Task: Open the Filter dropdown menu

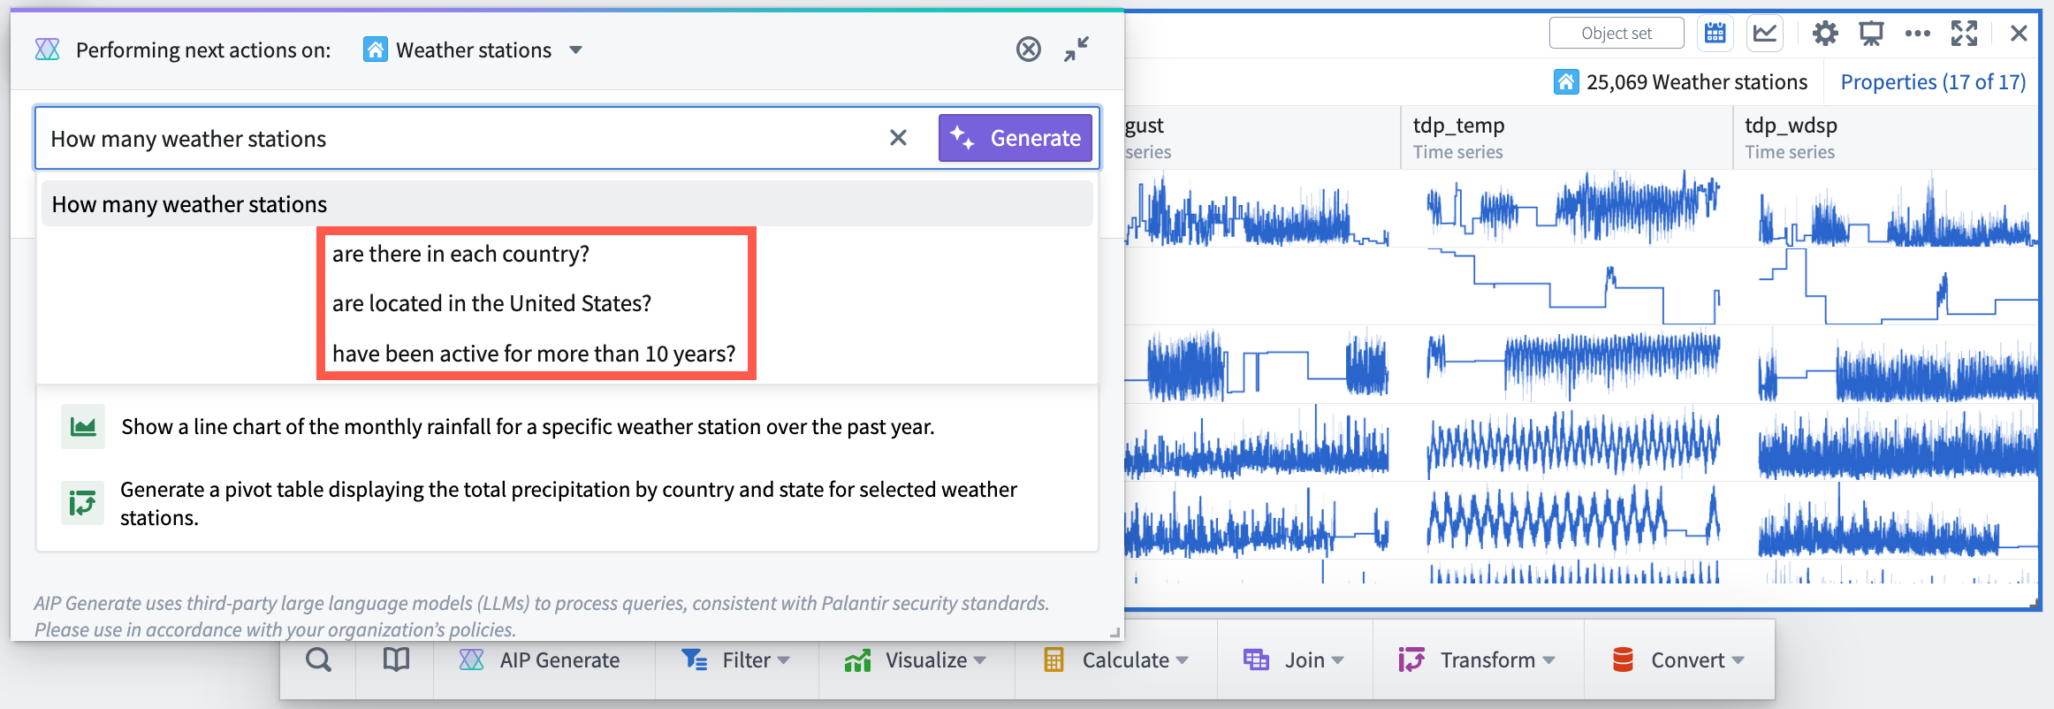Action: pos(735,660)
